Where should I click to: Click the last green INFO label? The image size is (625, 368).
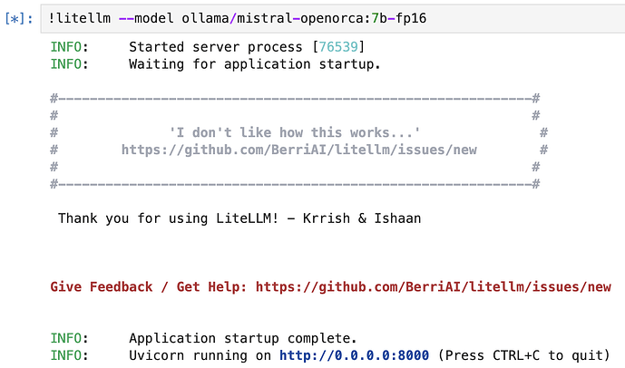pyautogui.click(x=69, y=355)
